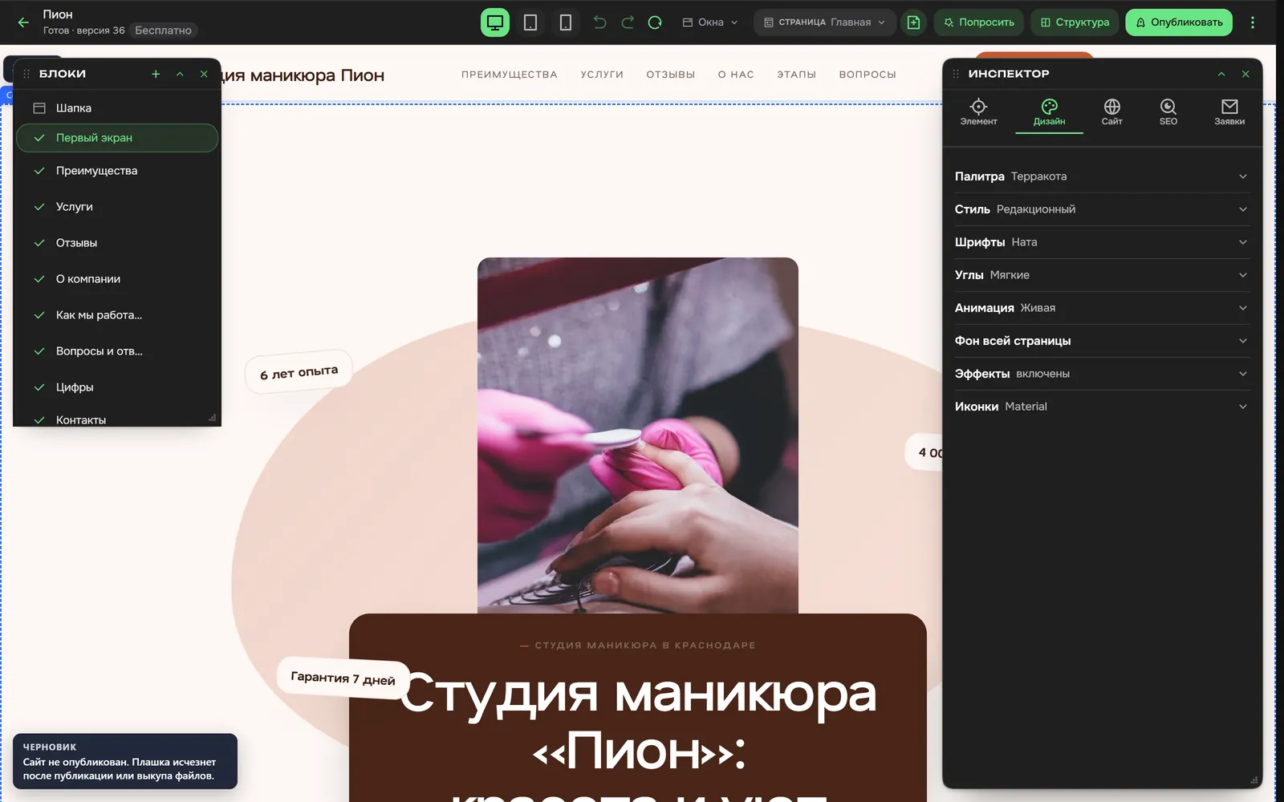The height and width of the screenshot is (802, 1284).
Task: Open the three-dot more options menu
Action: click(1252, 22)
